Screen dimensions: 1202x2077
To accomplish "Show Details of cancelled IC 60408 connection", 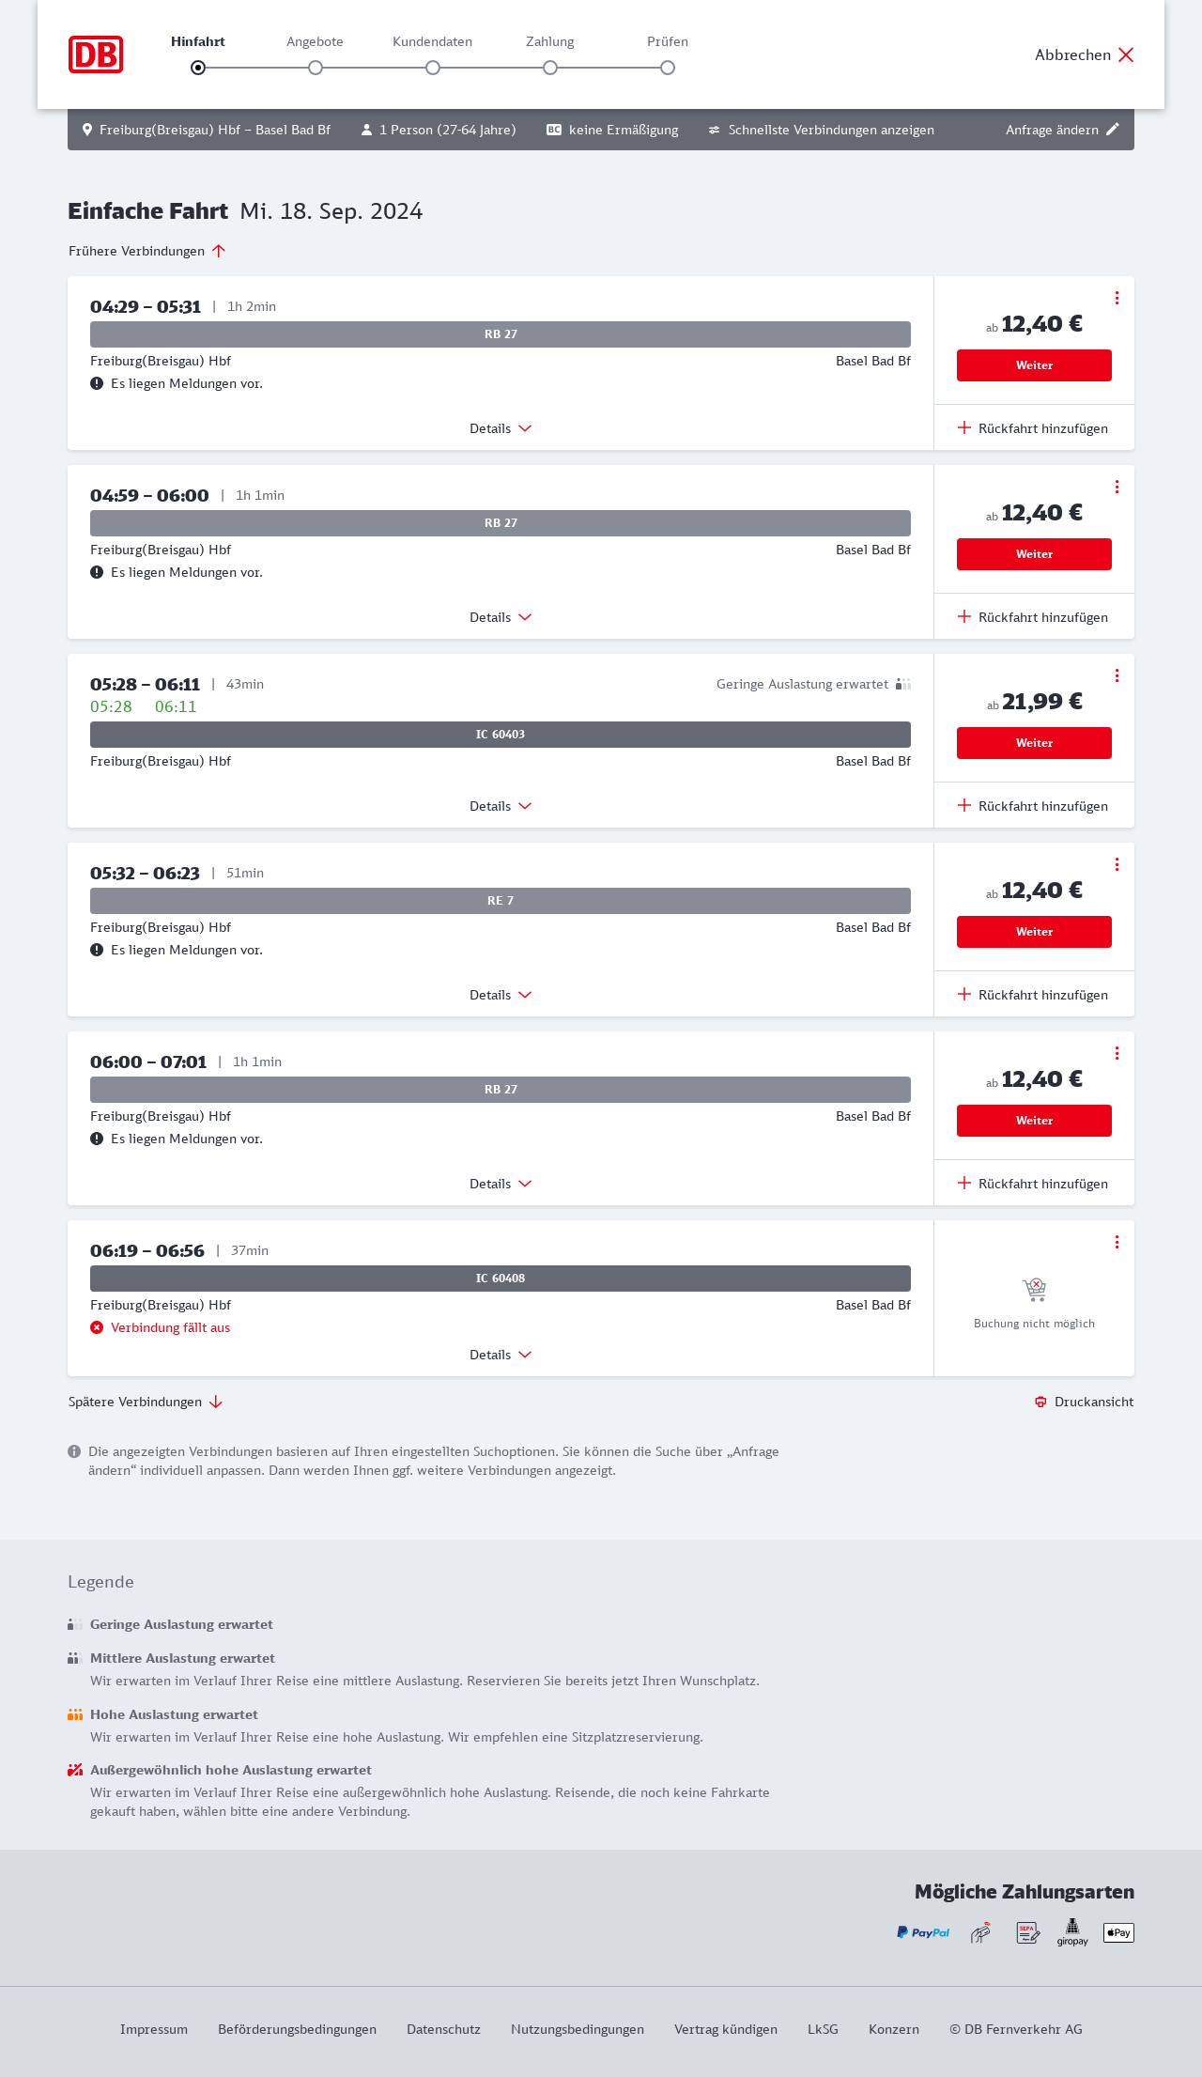I will [501, 1355].
